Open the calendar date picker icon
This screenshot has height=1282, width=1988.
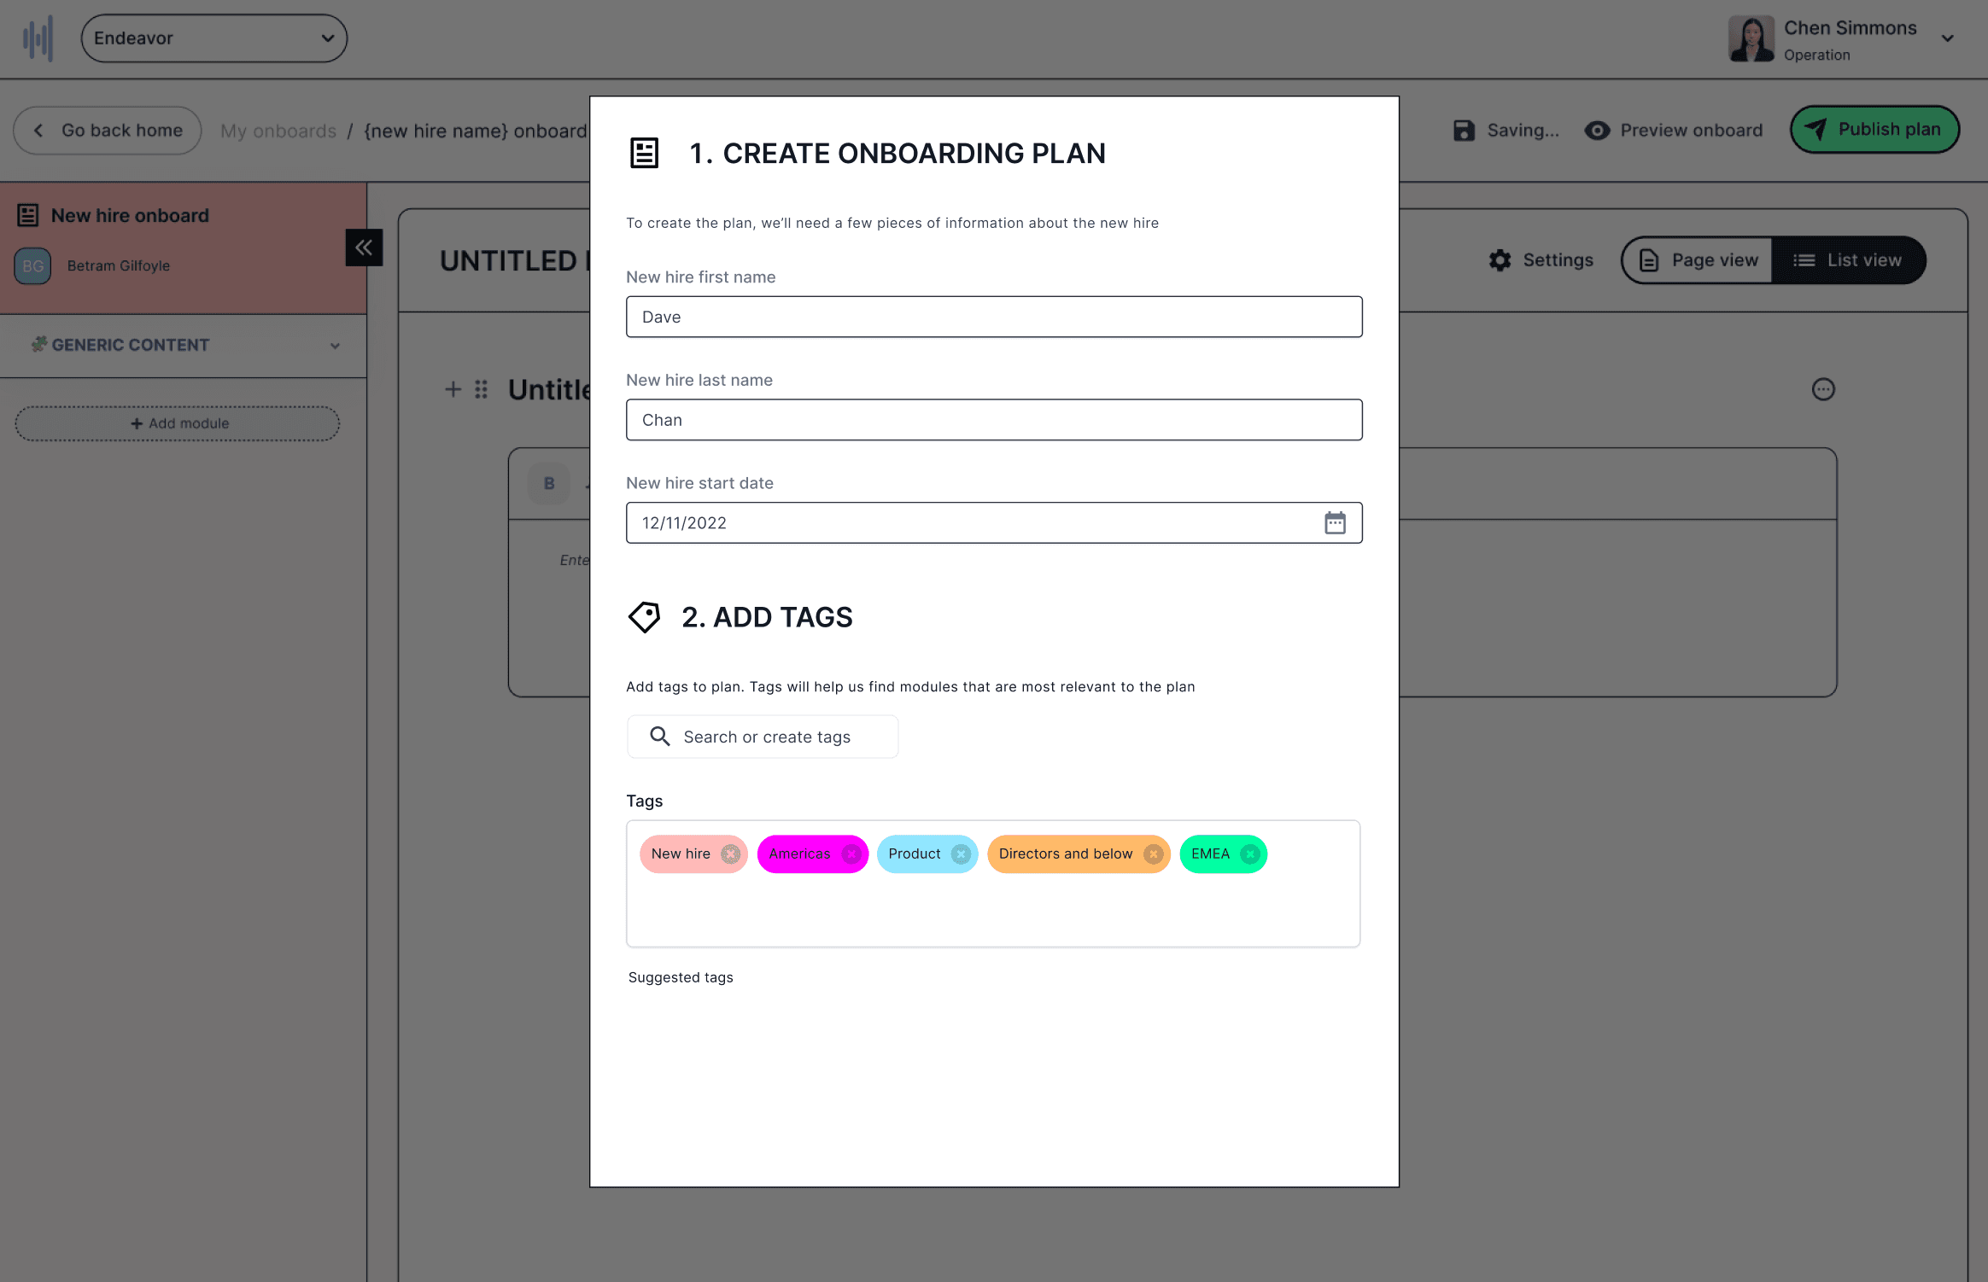[1335, 522]
